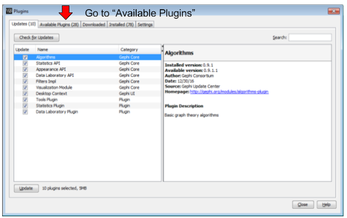The width and height of the screenshot is (347, 218).
Task: Switch to the Settings tab
Action: point(145,24)
